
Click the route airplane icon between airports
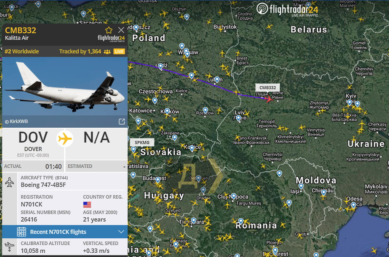click(x=65, y=139)
